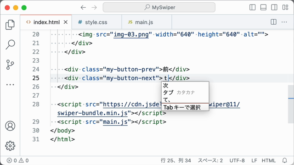294x165 pixels.
Task: Open editor more actions menu
Action: [284, 22]
